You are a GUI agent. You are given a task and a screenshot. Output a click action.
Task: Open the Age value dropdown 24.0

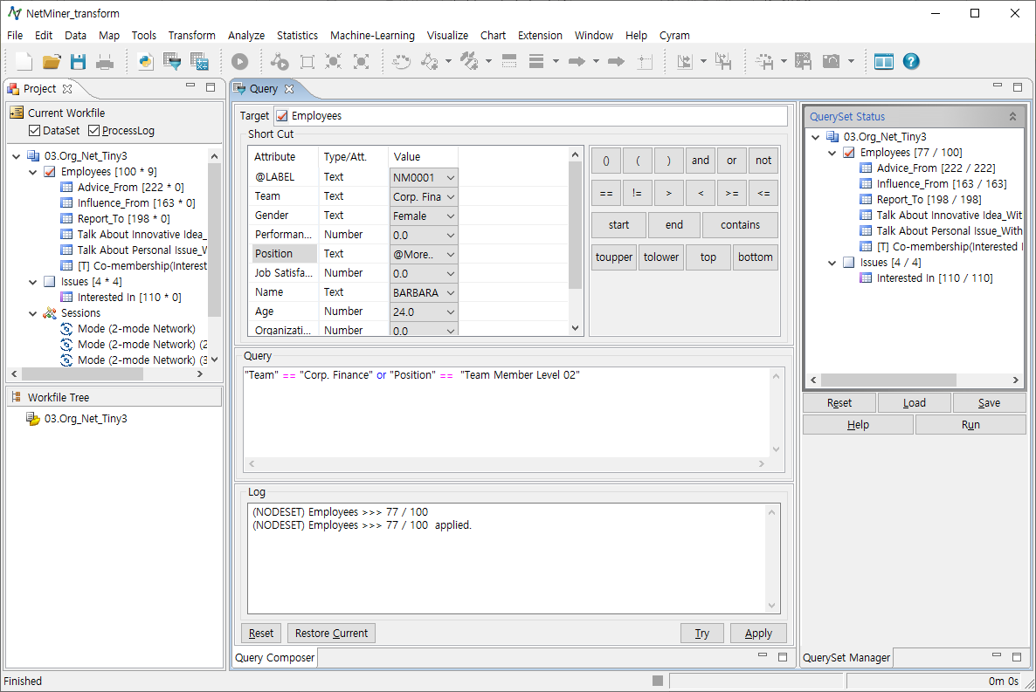[x=424, y=312]
